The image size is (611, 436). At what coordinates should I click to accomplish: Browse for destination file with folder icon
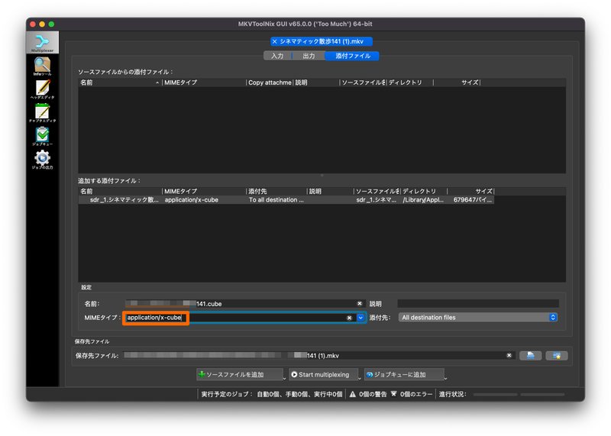click(x=530, y=356)
